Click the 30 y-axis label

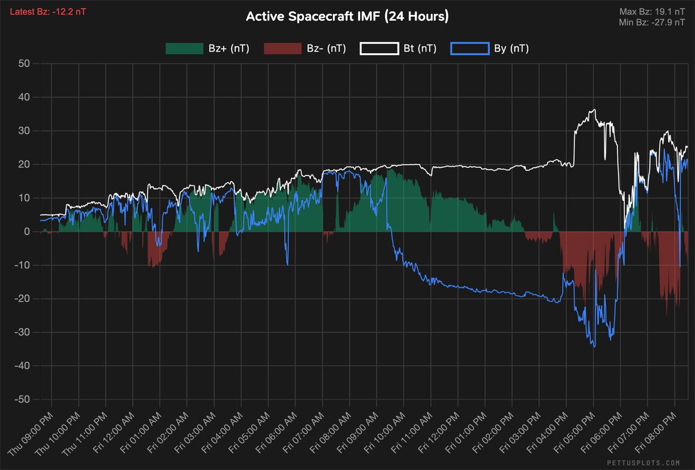24,131
